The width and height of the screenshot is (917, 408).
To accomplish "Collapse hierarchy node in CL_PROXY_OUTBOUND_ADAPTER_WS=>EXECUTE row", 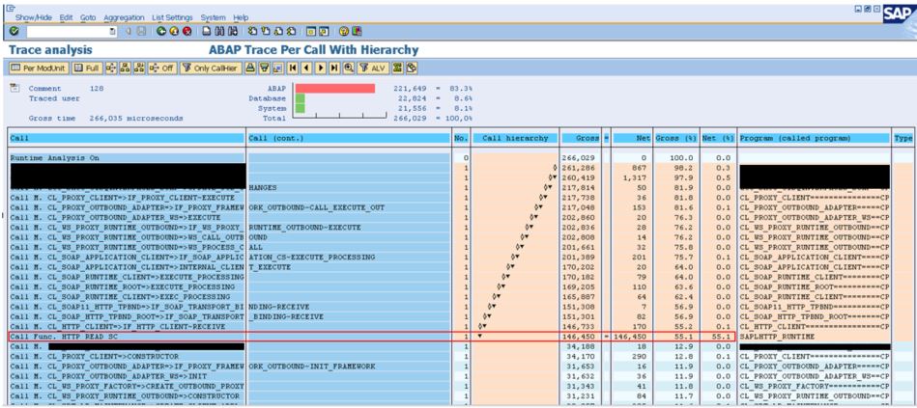I will [534, 217].
